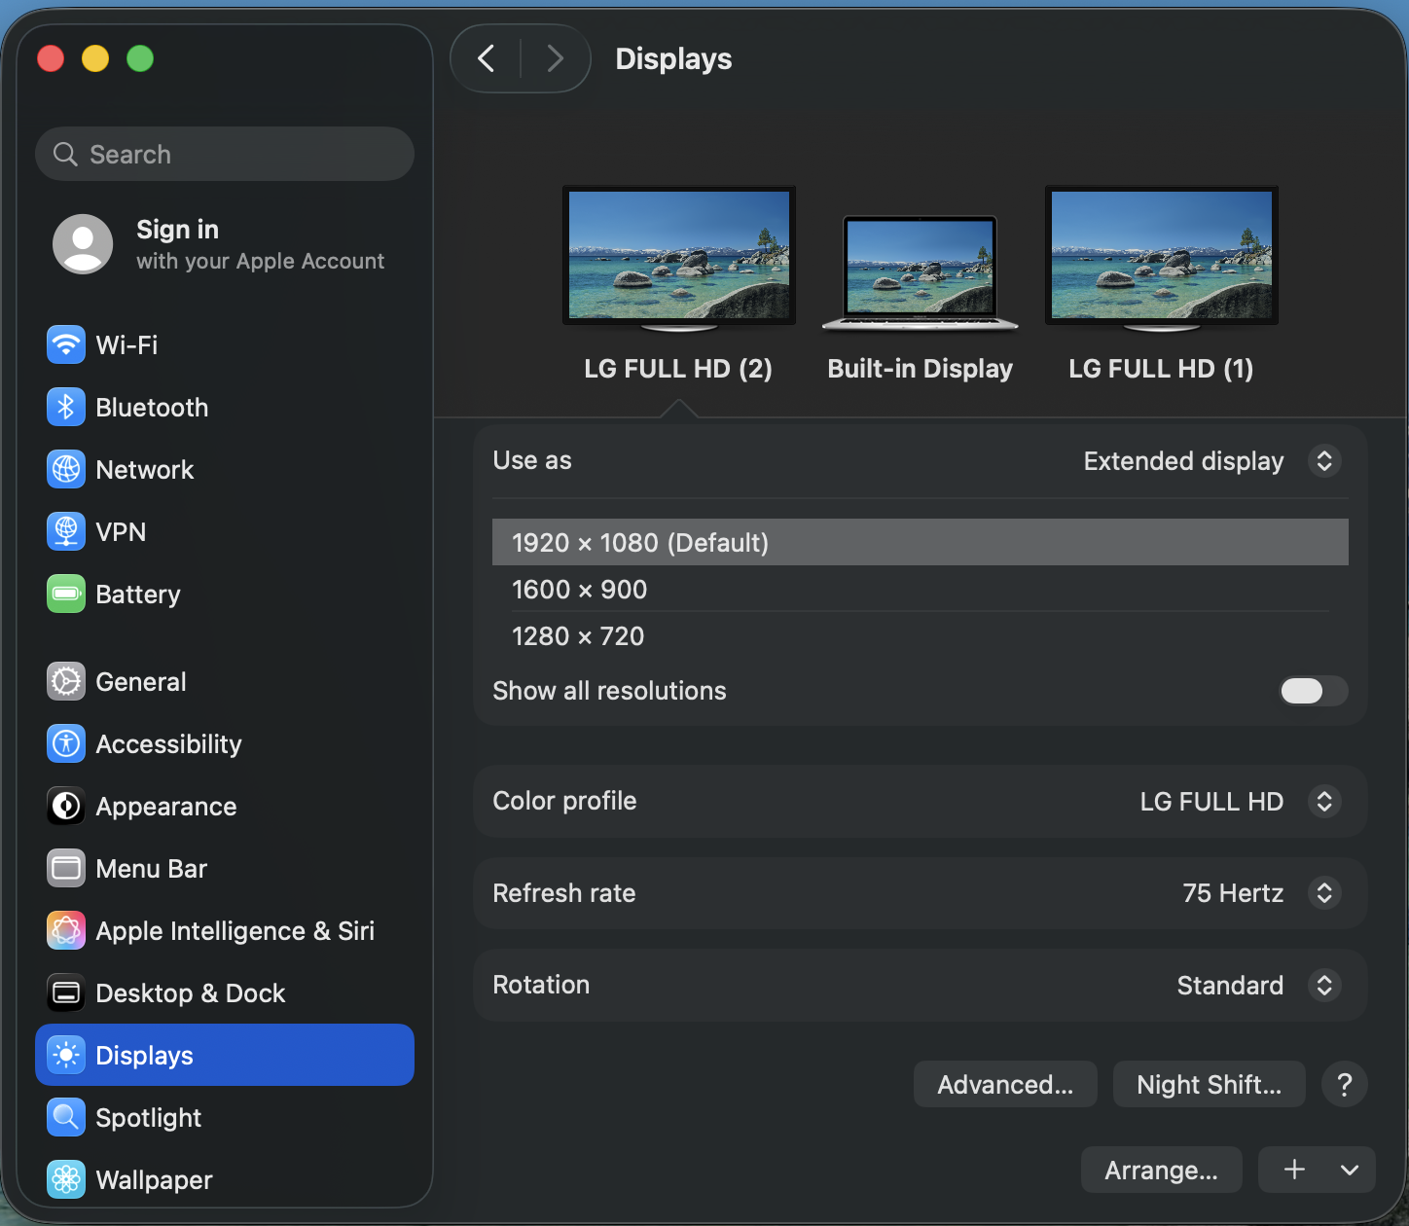Click the Spotlight magnifier icon
Image resolution: width=1409 pixels, height=1226 pixels.
pyautogui.click(x=66, y=1118)
